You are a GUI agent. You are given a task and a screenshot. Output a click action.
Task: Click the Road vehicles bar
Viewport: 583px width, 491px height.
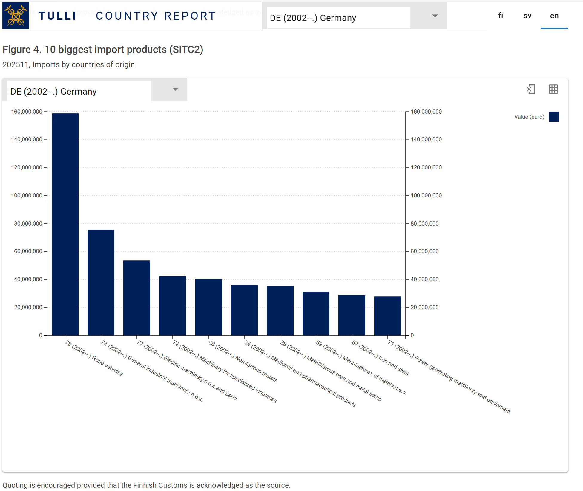[65, 224]
